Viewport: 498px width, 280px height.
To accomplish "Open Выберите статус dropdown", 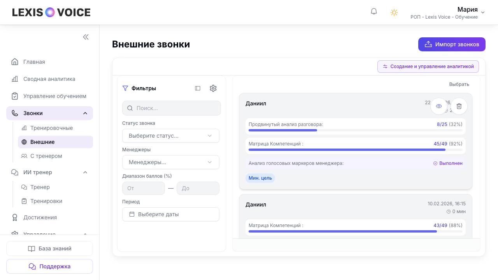I will [x=171, y=136].
